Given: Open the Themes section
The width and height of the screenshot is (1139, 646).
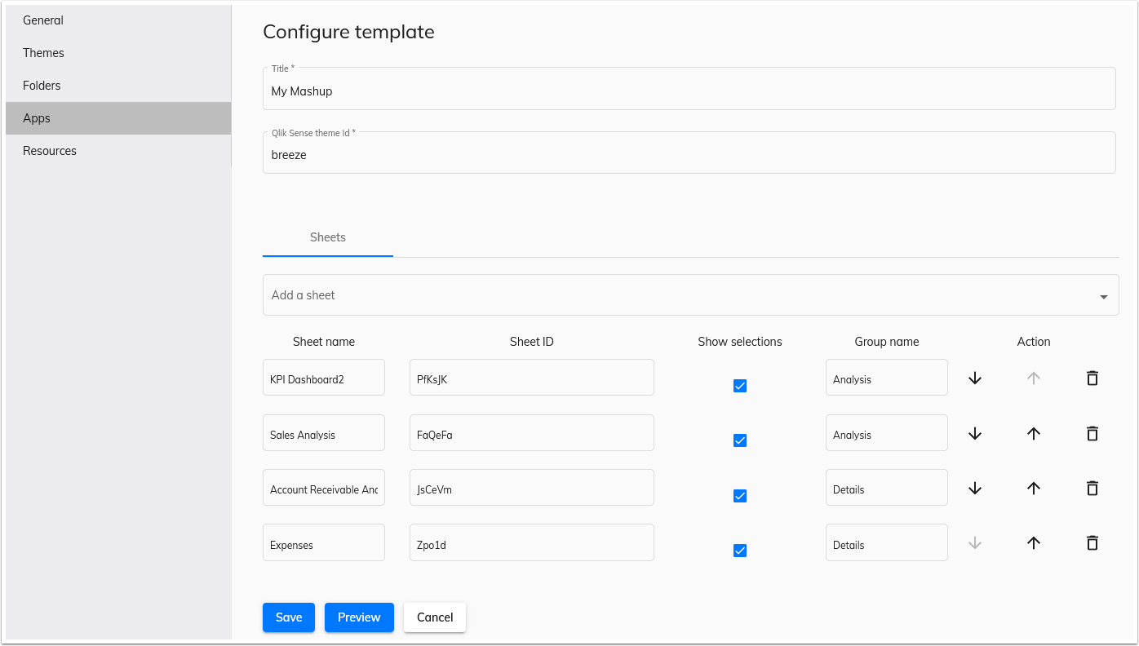Looking at the screenshot, I should click(43, 52).
